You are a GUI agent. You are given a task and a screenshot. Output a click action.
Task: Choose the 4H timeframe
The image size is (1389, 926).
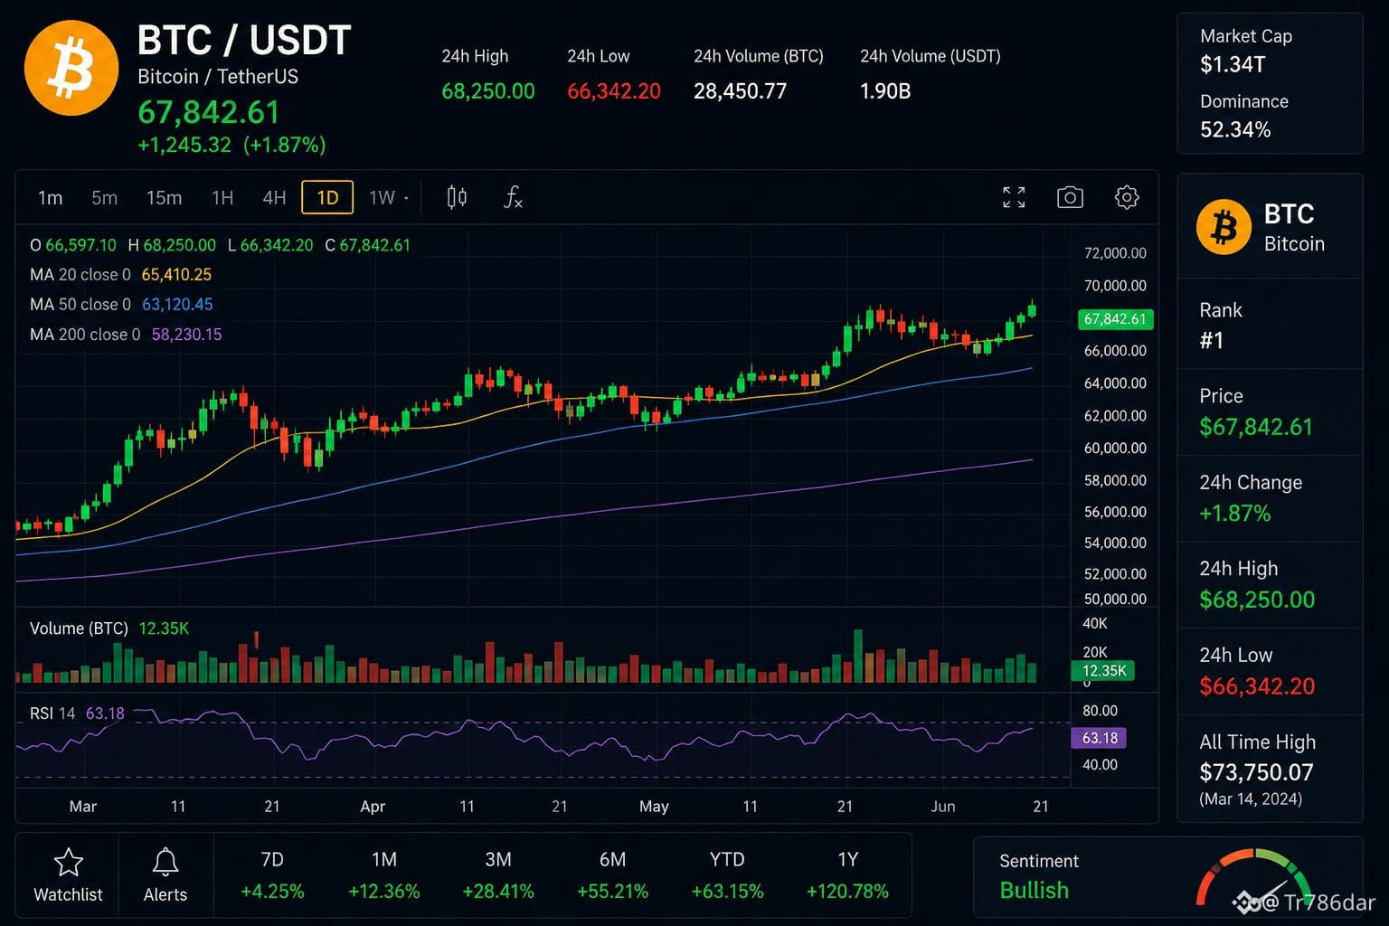pos(274,197)
